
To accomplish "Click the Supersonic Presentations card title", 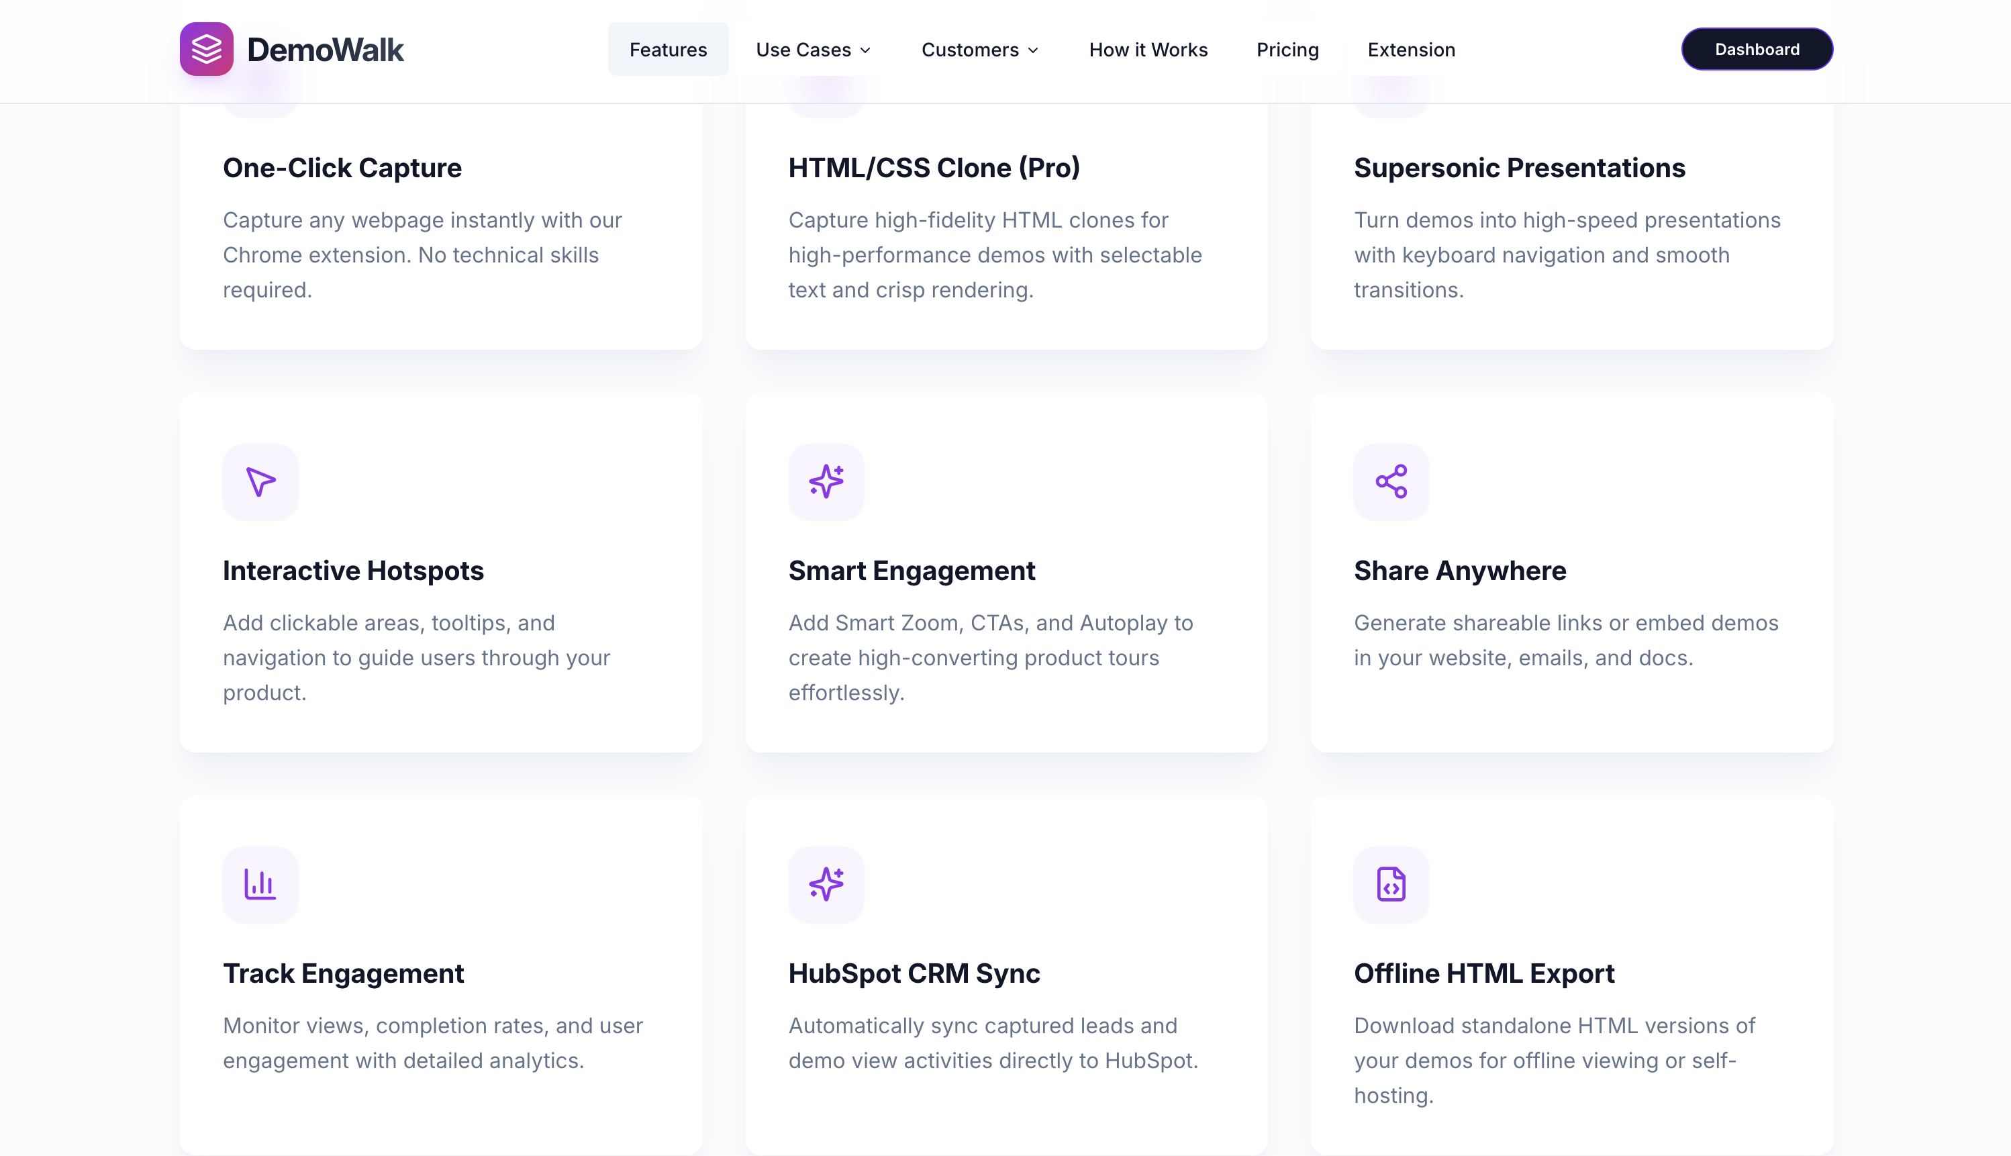I will 1519,168.
